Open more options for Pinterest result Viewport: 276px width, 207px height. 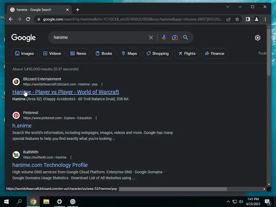pos(96,118)
